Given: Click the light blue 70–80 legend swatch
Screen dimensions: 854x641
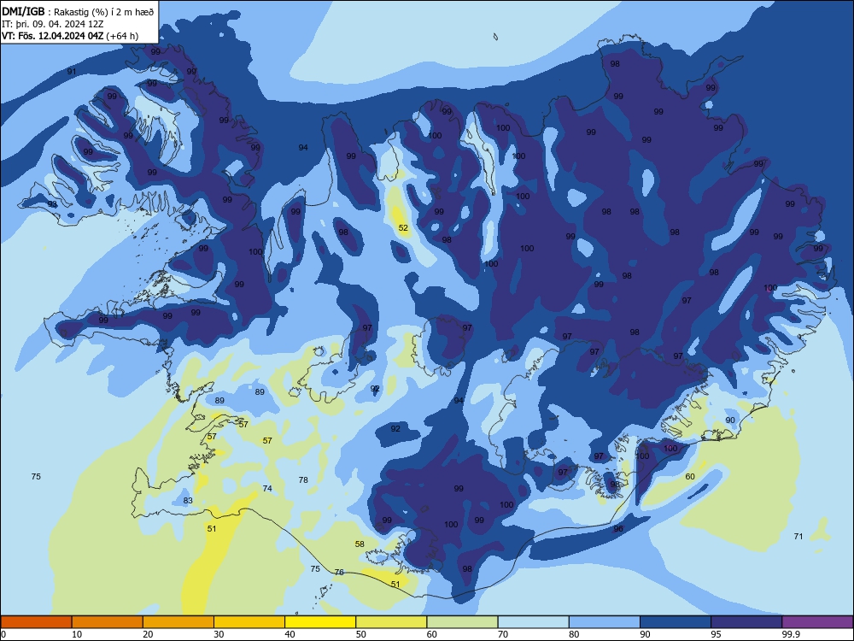Looking at the screenshot, I should click(534, 622).
